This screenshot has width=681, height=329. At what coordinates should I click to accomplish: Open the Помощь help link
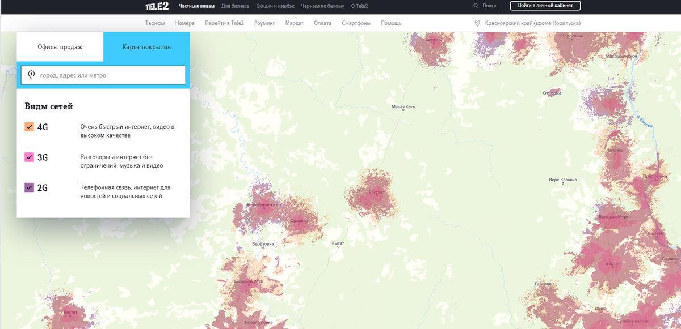[391, 23]
